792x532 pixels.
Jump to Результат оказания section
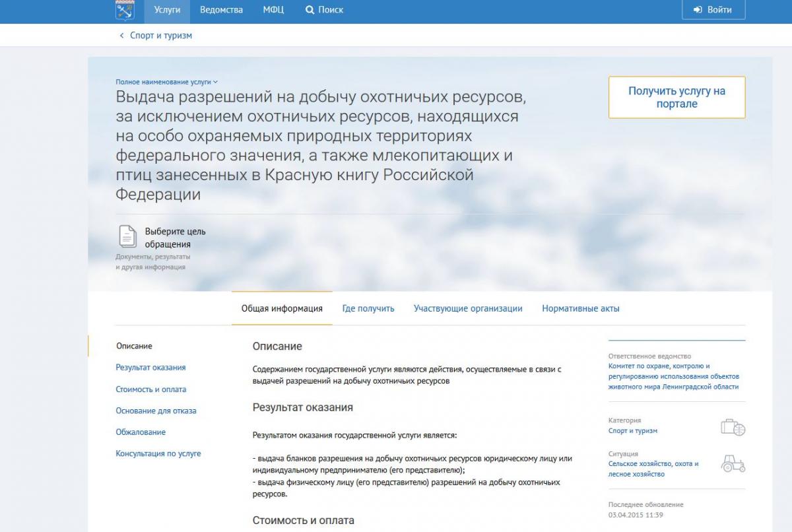[x=150, y=368]
